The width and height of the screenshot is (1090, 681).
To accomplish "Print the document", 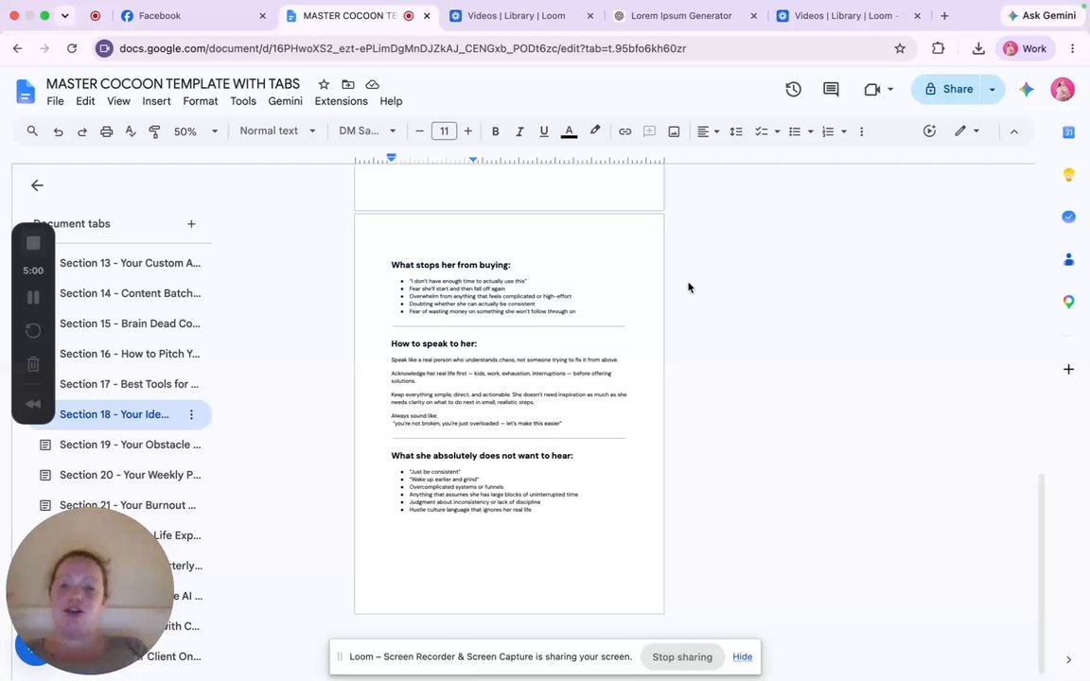I will [x=106, y=131].
